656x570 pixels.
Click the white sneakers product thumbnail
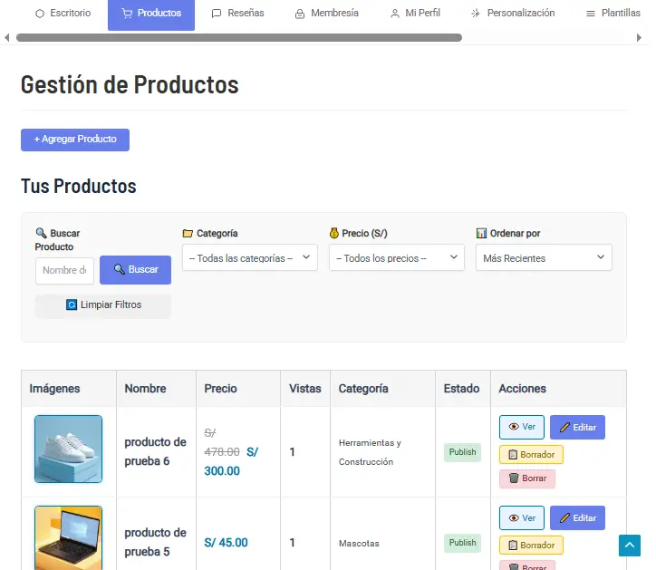pos(68,449)
